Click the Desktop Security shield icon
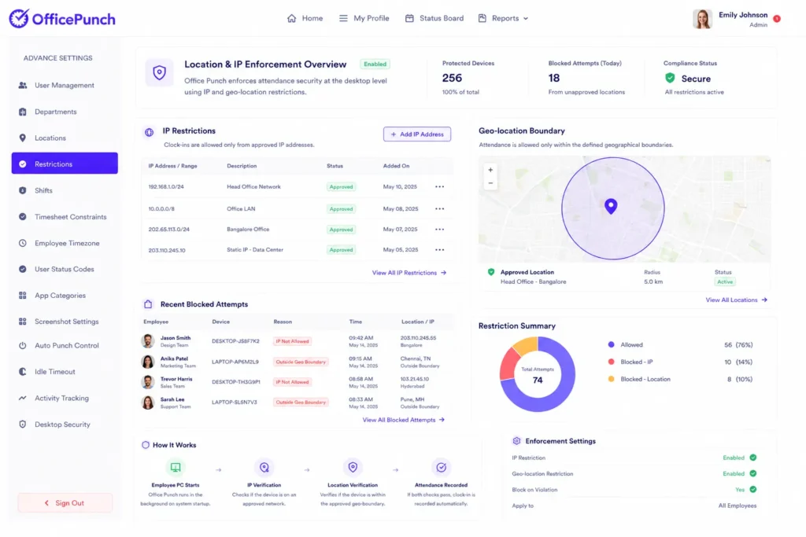The width and height of the screenshot is (806, 537). 23,424
